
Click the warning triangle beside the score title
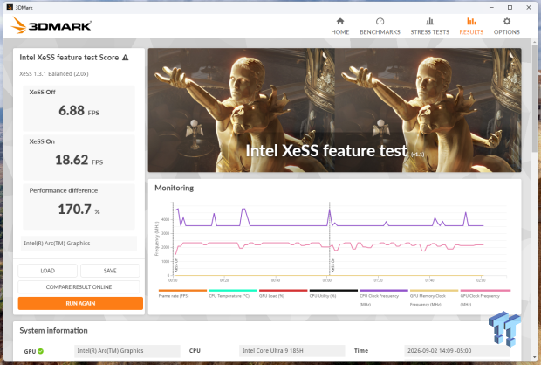(126, 58)
